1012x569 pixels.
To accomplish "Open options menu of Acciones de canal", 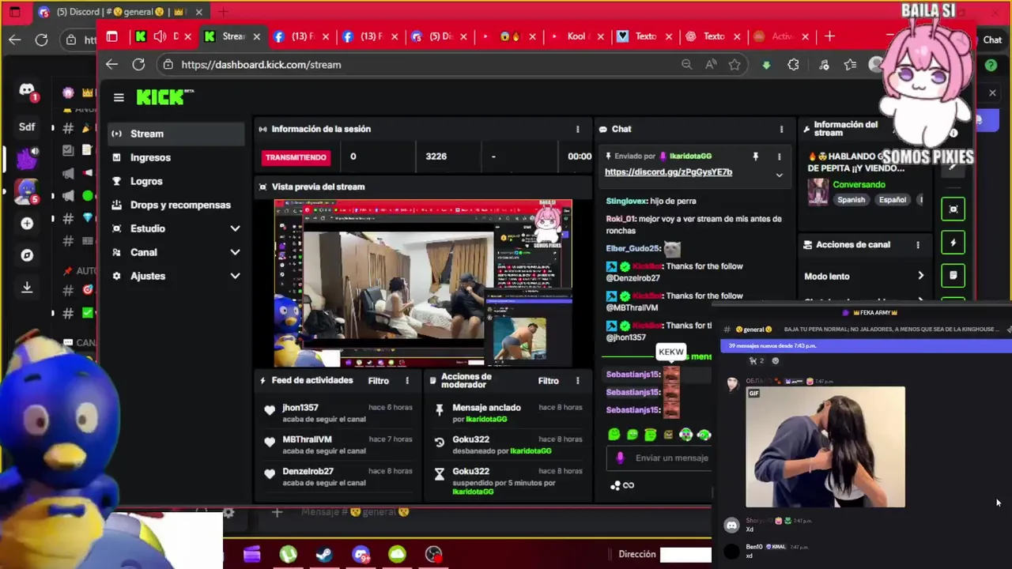I will point(918,244).
